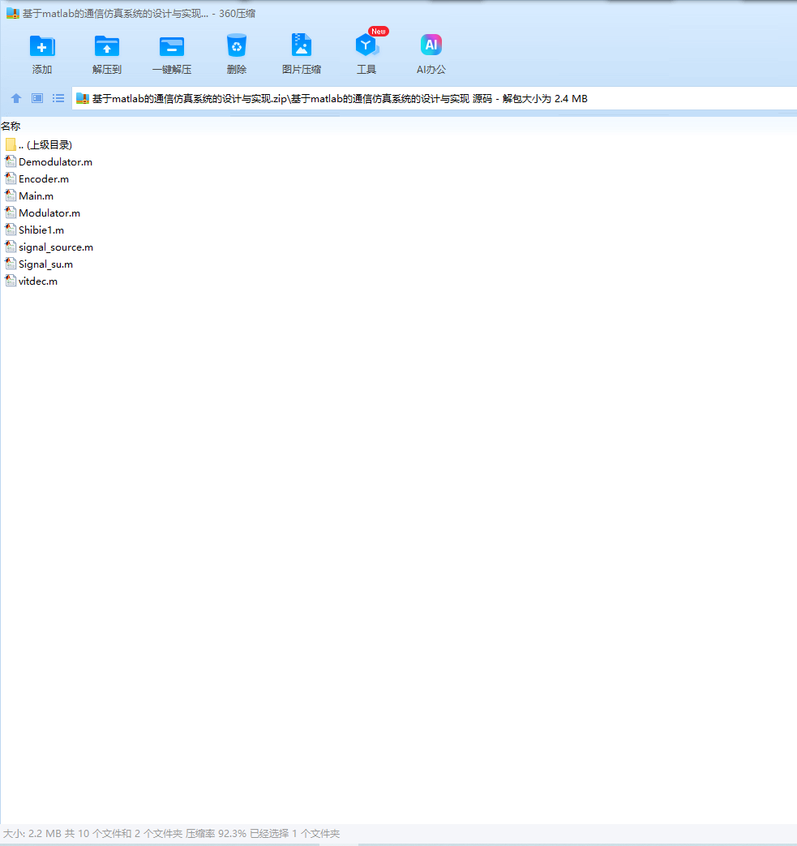Image resolution: width=797 pixels, height=846 pixels.
Task: Click the status bar size summary text
Action: coord(171,834)
